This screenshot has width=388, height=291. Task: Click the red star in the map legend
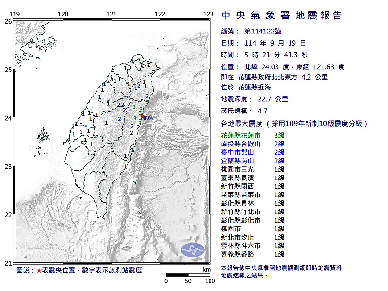point(39,270)
